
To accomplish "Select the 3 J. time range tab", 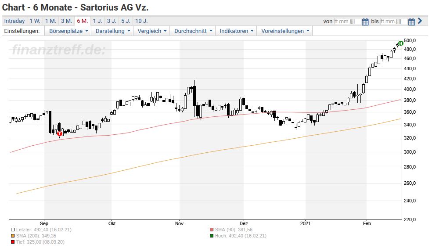I will (112, 21).
